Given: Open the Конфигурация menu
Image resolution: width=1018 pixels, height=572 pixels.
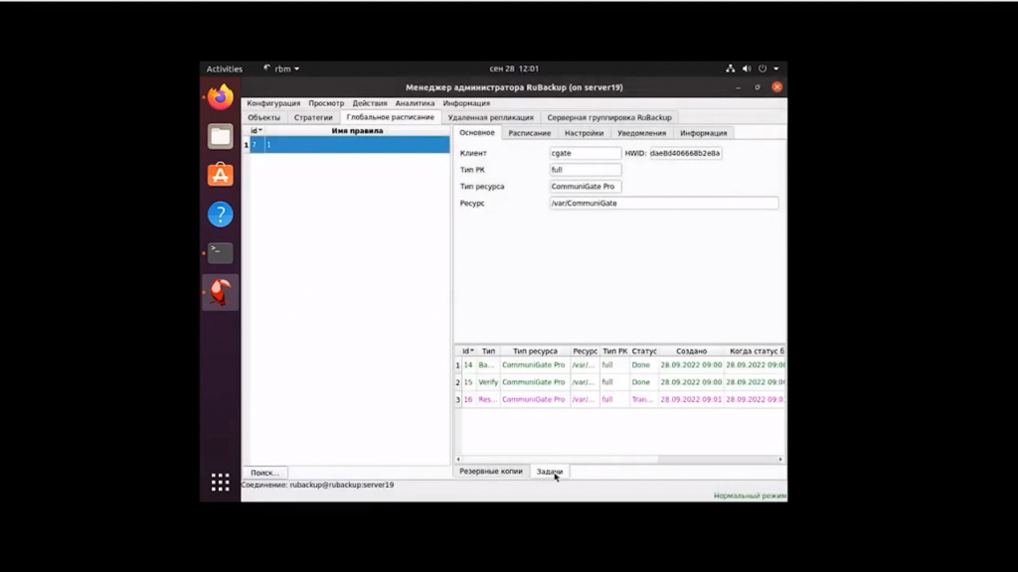Looking at the screenshot, I should tap(273, 103).
